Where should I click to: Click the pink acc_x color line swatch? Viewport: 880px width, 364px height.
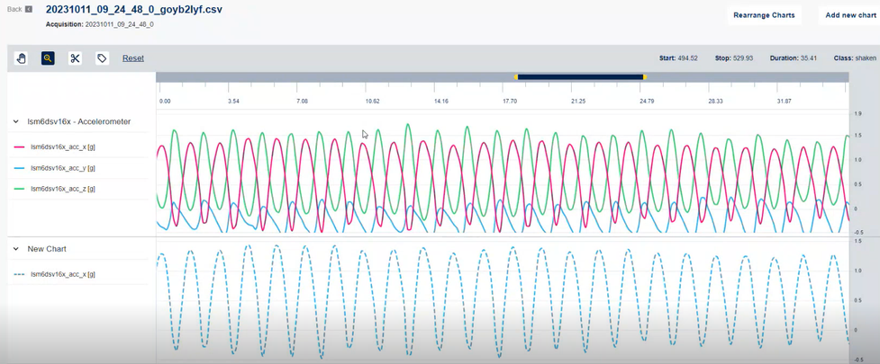[x=20, y=146]
